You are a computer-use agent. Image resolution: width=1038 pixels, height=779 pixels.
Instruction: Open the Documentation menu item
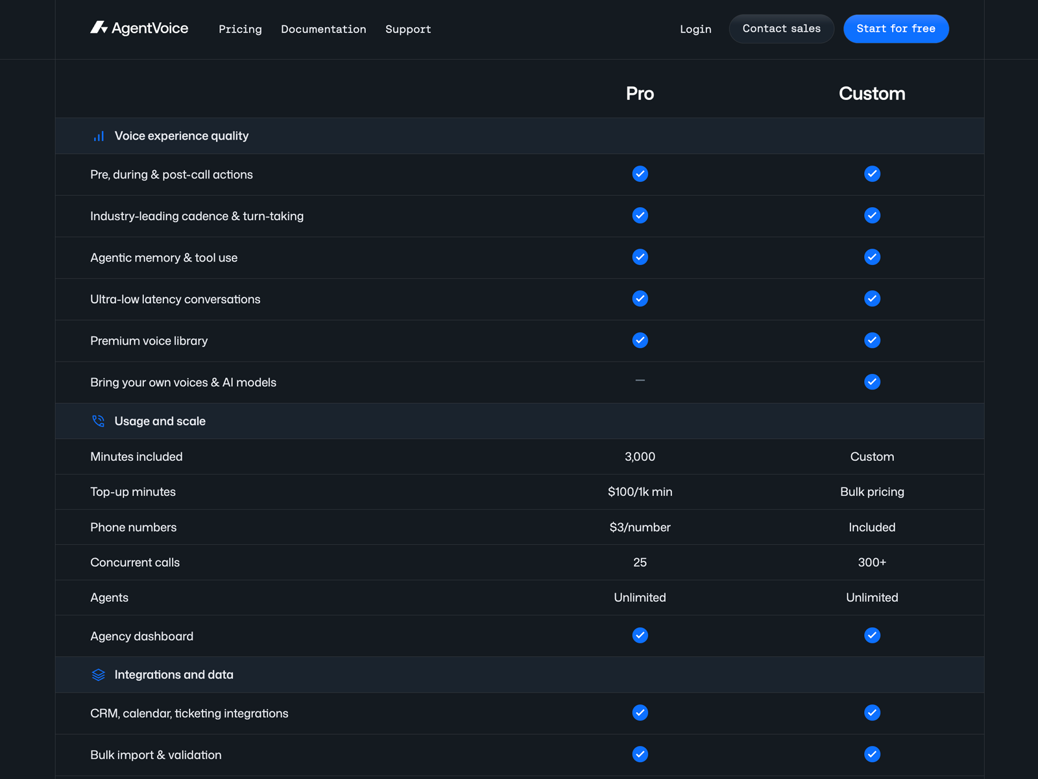[x=324, y=29]
